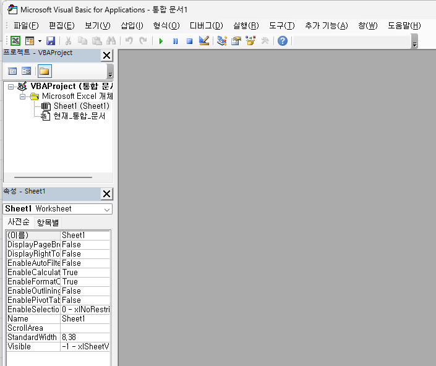The height and width of the screenshot is (366, 436).
Task: Open the 실행(R) menu
Action: 246,25
